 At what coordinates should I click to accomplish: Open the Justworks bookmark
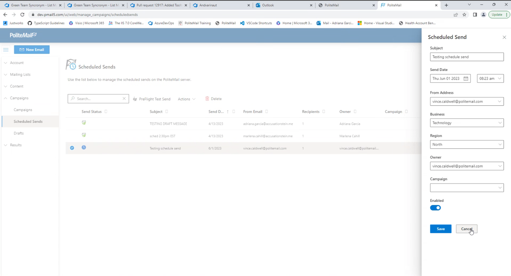click(x=13, y=23)
